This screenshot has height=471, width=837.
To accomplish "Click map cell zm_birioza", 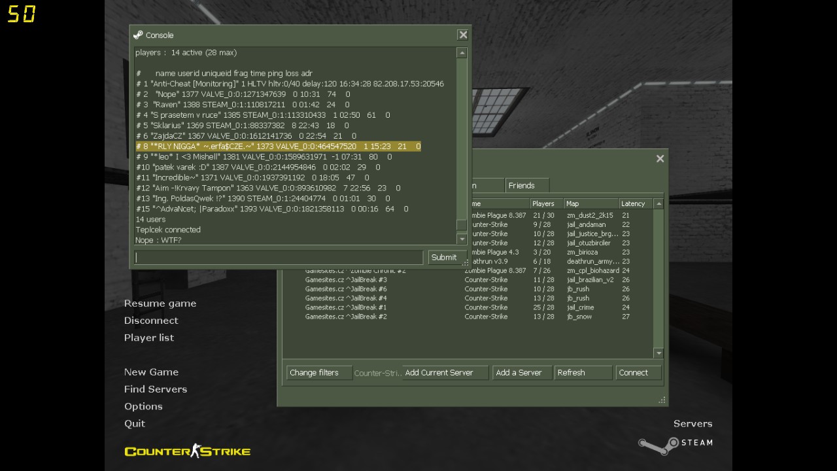I will tap(582, 252).
